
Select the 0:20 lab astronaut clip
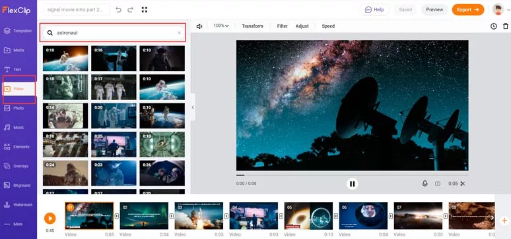tap(114, 116)
